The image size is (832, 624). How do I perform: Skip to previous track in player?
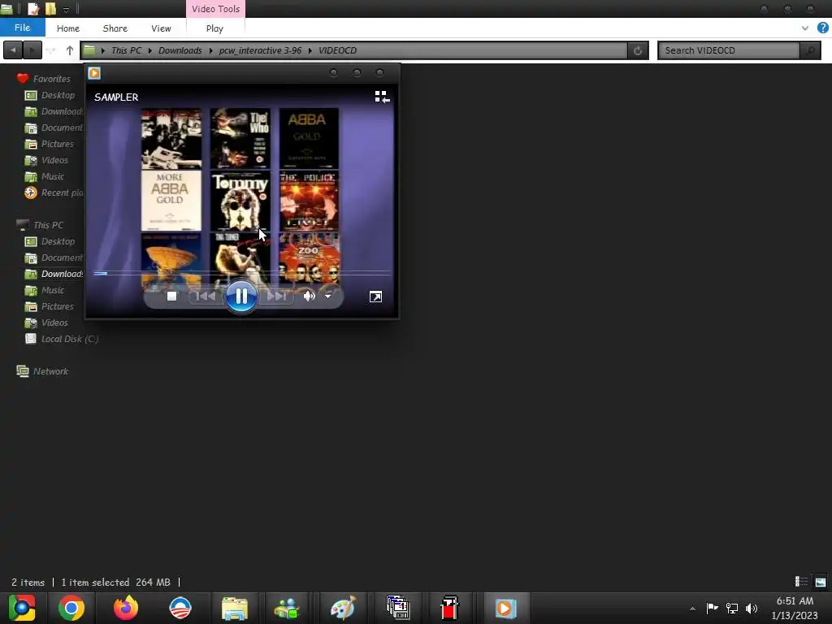tap(206, 296)
